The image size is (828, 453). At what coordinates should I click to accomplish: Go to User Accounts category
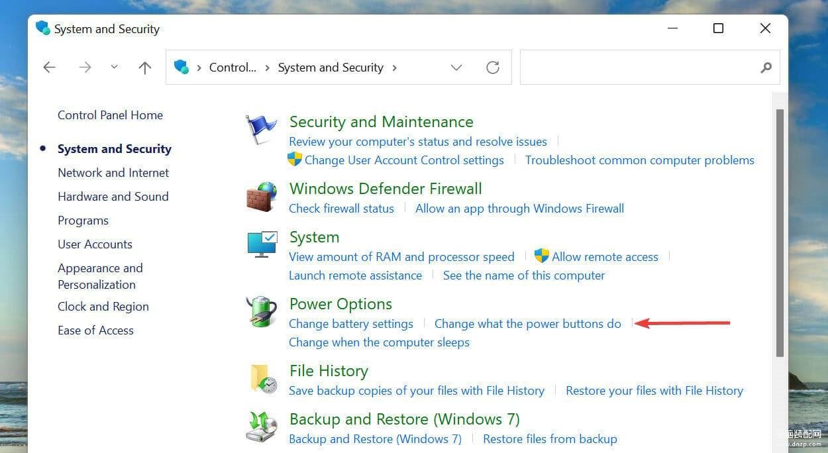pyautogui.click(x=95, y=244)
